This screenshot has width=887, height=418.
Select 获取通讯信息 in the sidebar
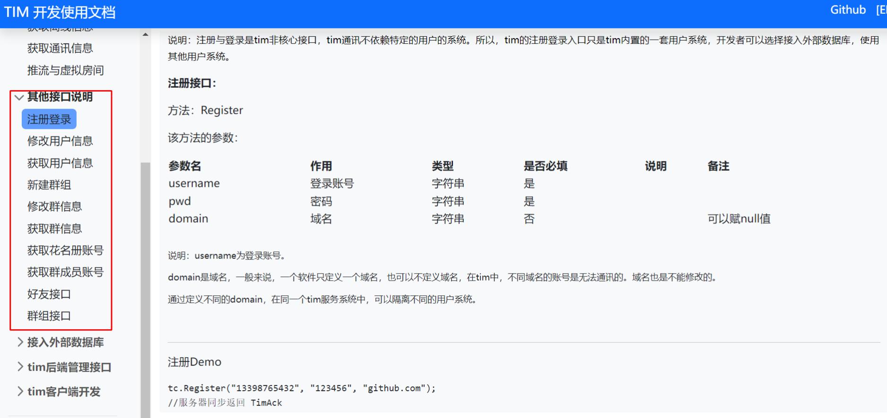[x=60, y=48]
